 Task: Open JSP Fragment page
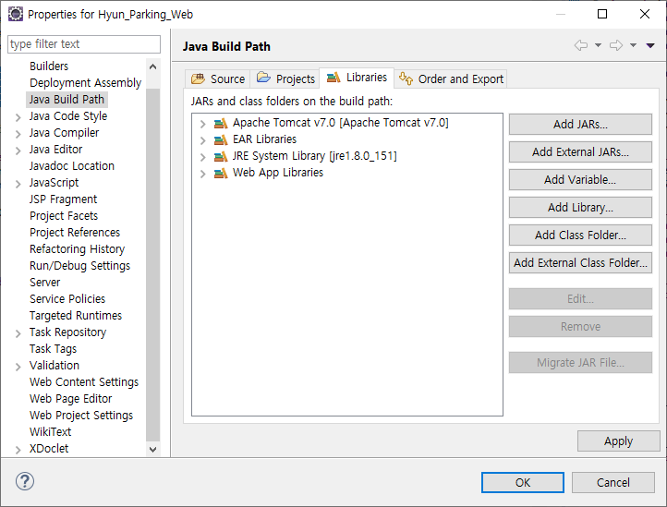pyautogui.click(x=64, y=199)
